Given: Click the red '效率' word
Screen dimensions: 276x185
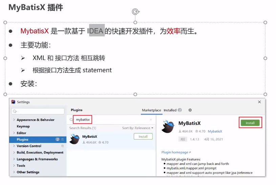Looking at the screenshot, I should (x=173, y=31).
